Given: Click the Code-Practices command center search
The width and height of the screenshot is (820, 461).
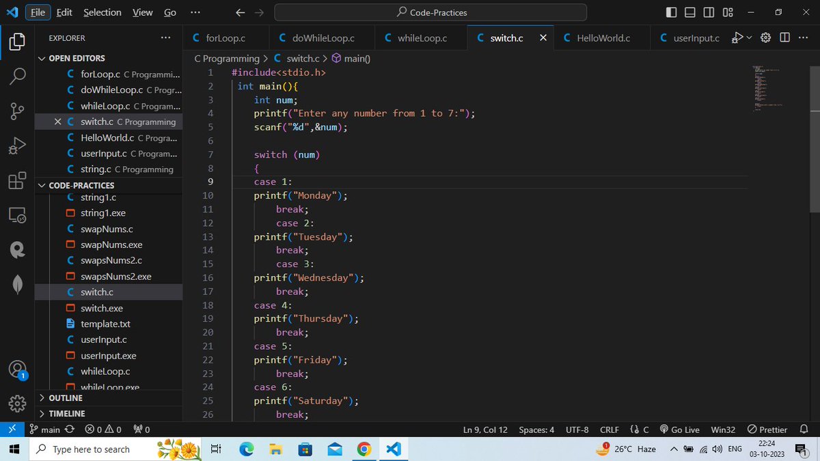Looking at the screenshot, I should (x=430, y=12).
